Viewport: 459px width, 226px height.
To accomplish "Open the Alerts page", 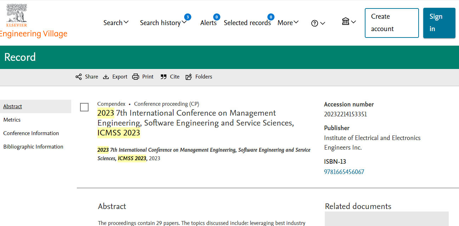I will click(208, 23).
